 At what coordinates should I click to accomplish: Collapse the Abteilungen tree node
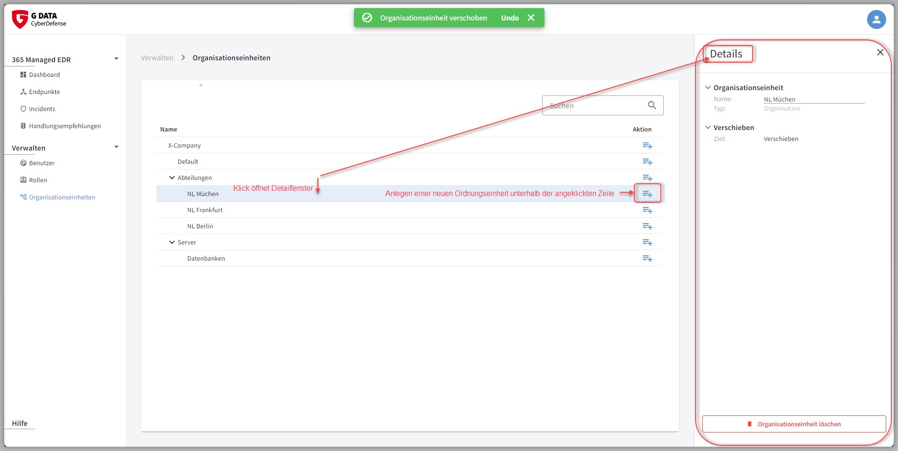click(x=172, y=178)
